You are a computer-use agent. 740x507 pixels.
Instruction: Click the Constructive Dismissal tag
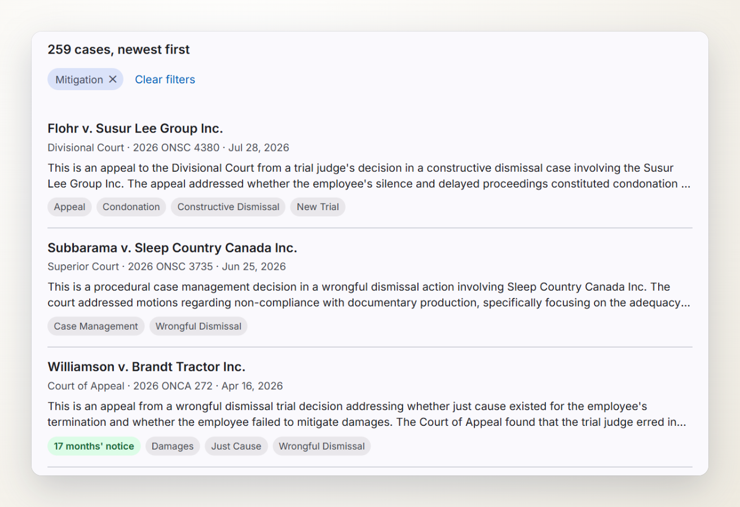[228, 207]
